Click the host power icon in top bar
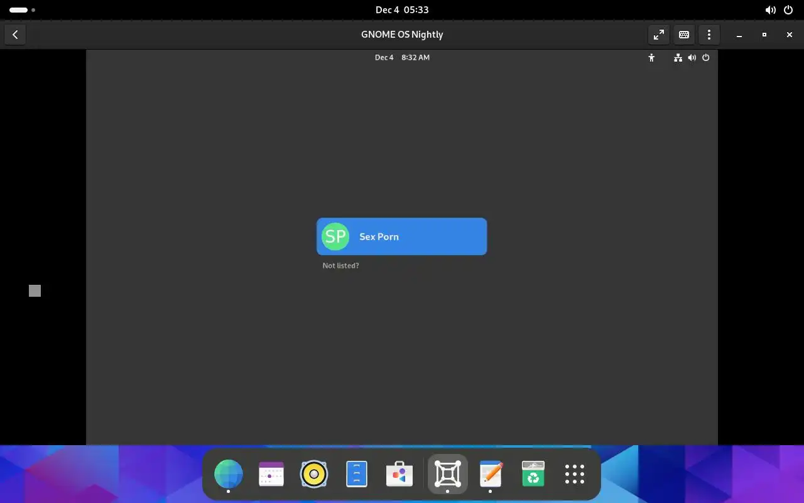Image resolution: width=804 pixels, height=503 pixels. pos(788,10)
